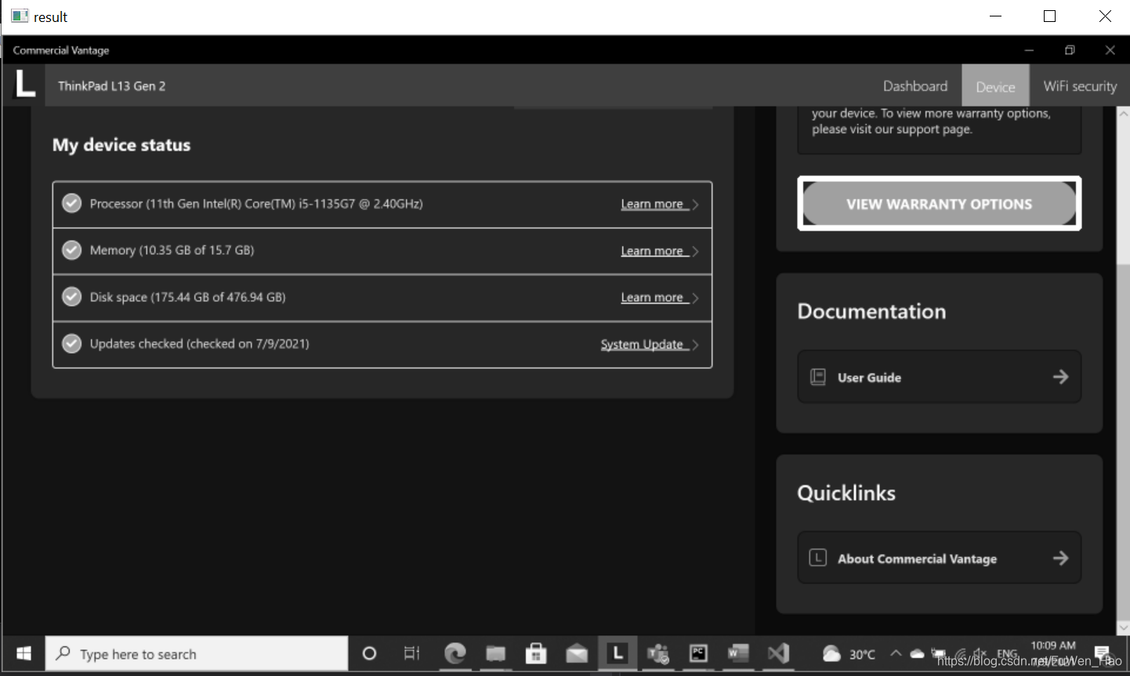Screen dimensions: 1130x676
Task: Click the vertical scrollbar thumb
Action: coord(1123,443)
